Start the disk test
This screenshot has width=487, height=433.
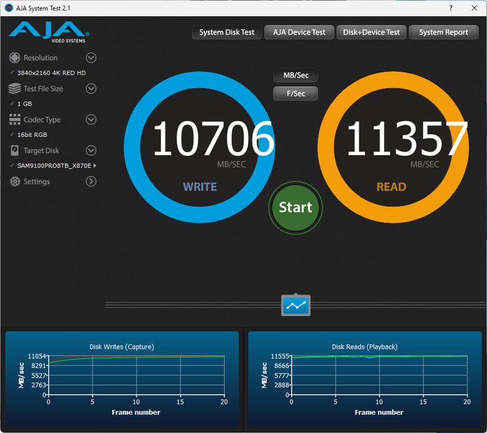pos(296,207)
